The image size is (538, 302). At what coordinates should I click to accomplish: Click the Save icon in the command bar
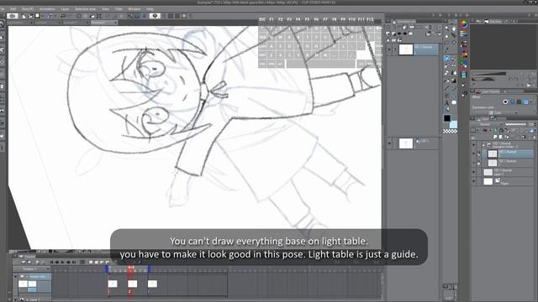point(37,16)
